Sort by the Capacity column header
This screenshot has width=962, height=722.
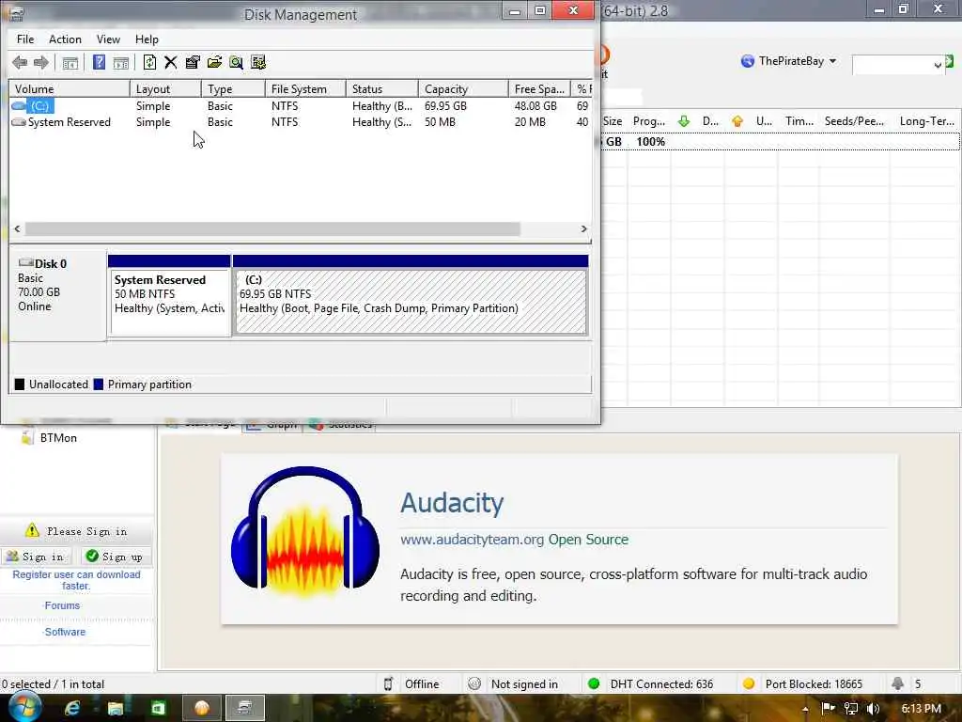coord(463,89)
